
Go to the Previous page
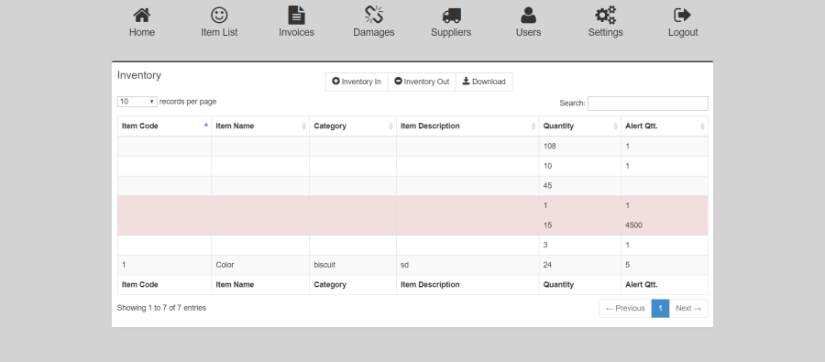(625, 308)
